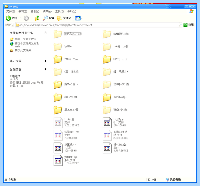Go back with the 后退 button
The height and width of the screenshot is (186, 200).
11,18
